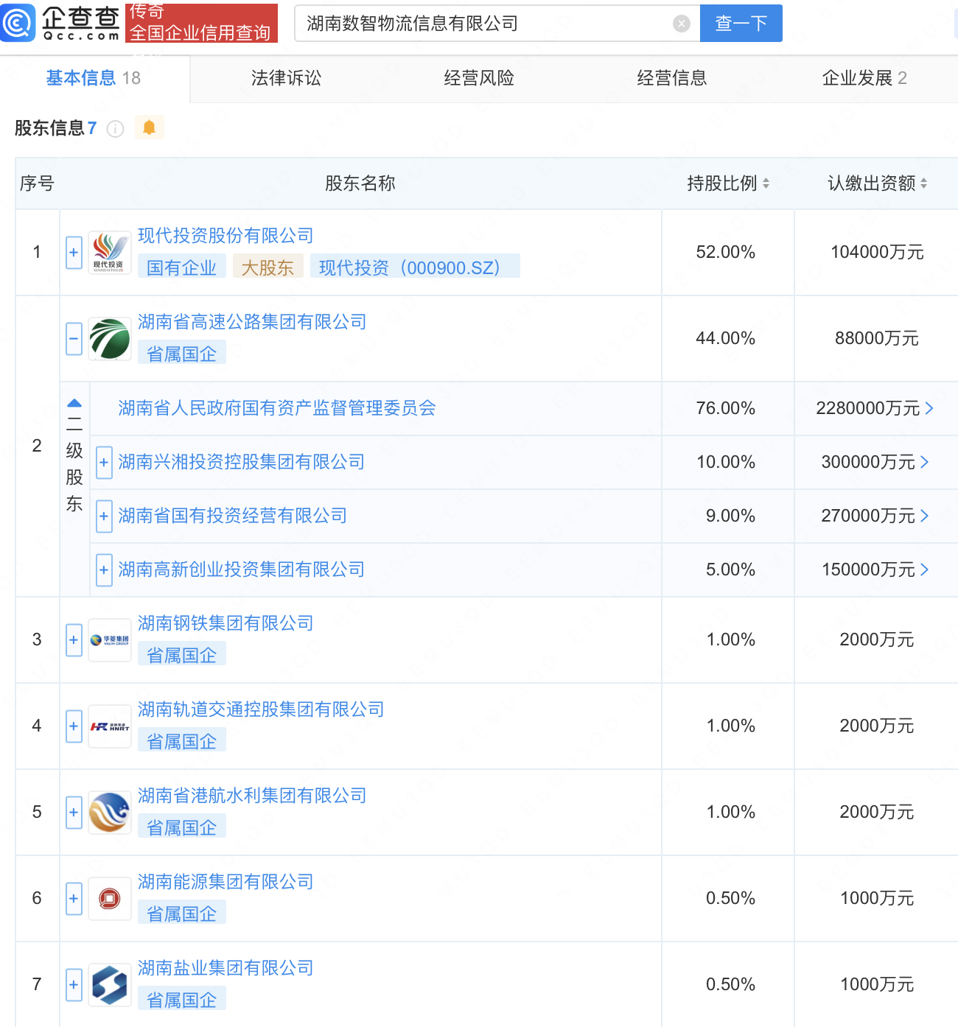Collapse the 二级股东 list arrow

point(74,403)
